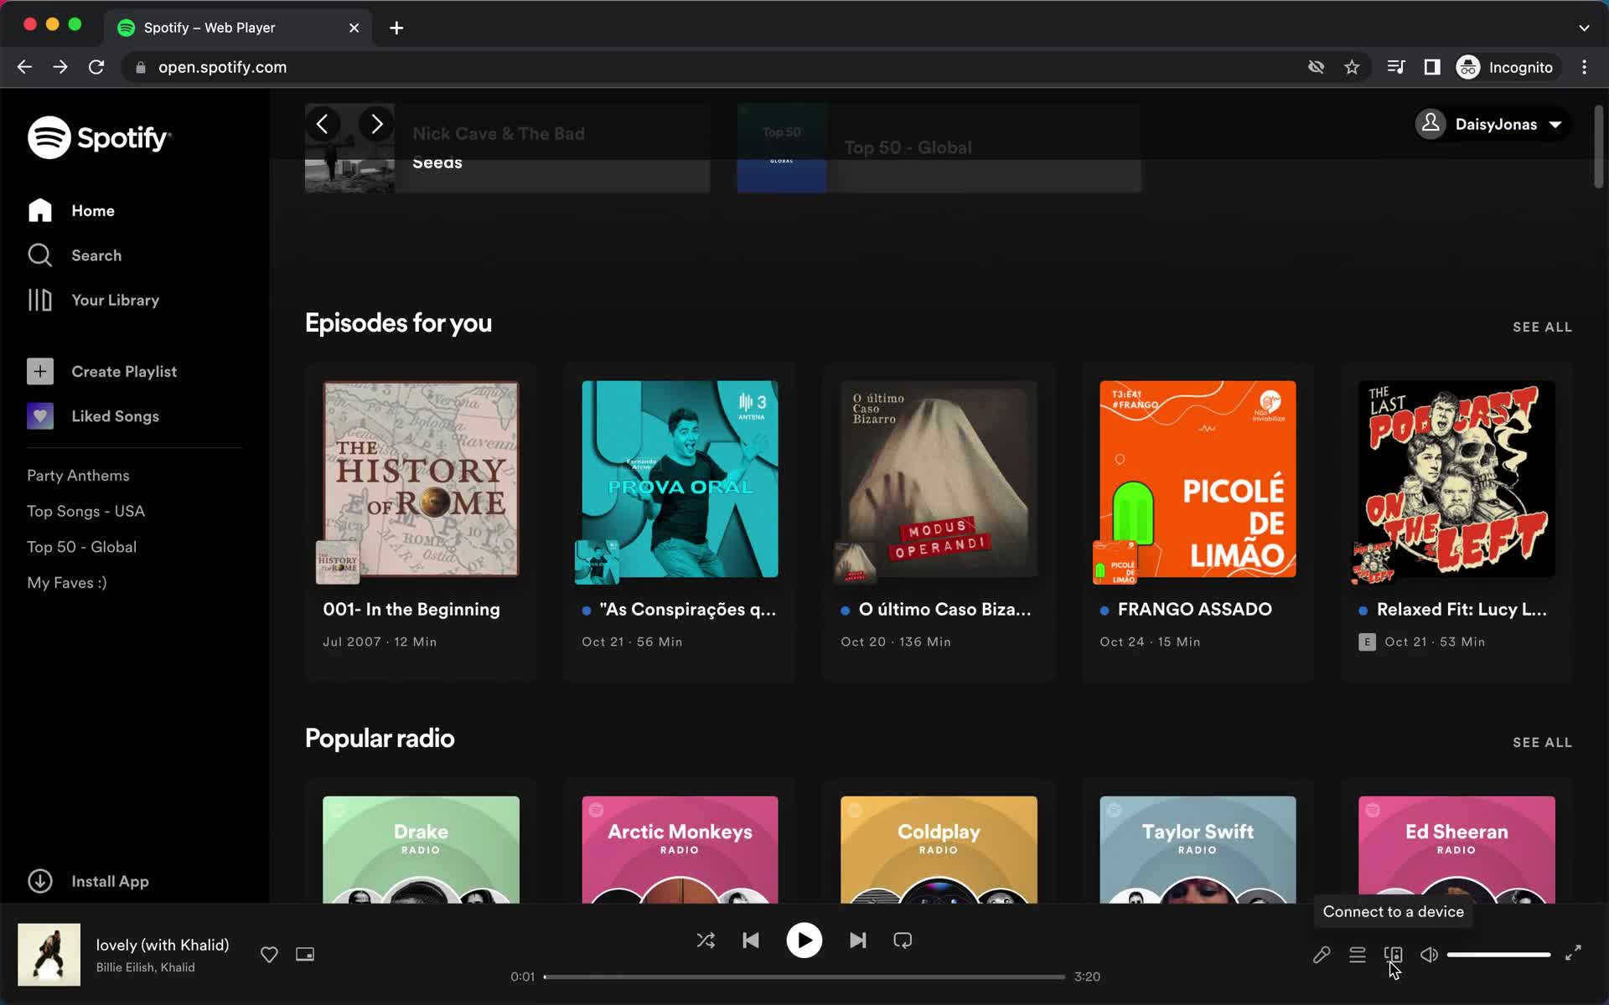Click the Spotify logo in the sidebar
Screen dimensions: 1609x1005
click(x=99, y=137)
